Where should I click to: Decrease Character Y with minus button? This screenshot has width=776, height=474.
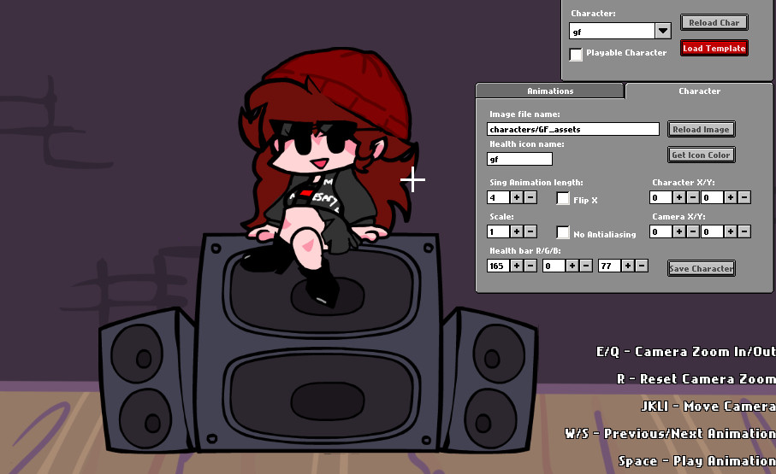pos(744,197)
